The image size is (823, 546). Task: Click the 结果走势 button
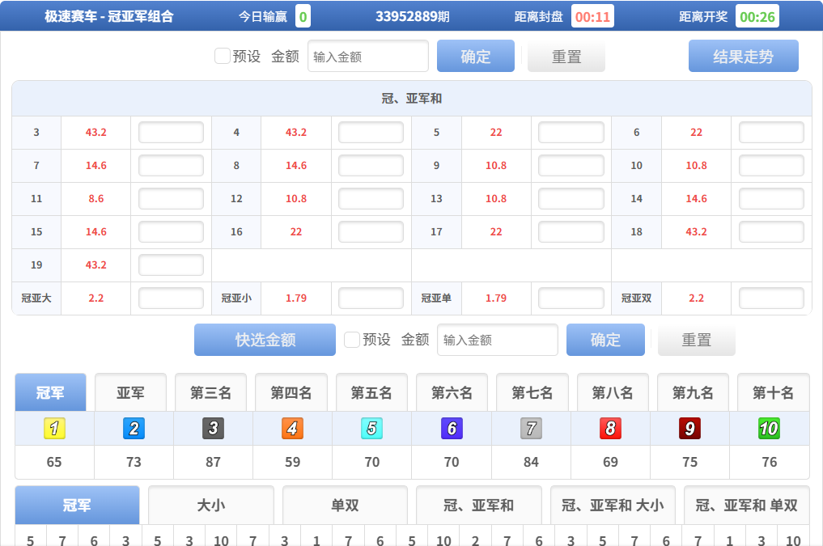click(743, 57)
